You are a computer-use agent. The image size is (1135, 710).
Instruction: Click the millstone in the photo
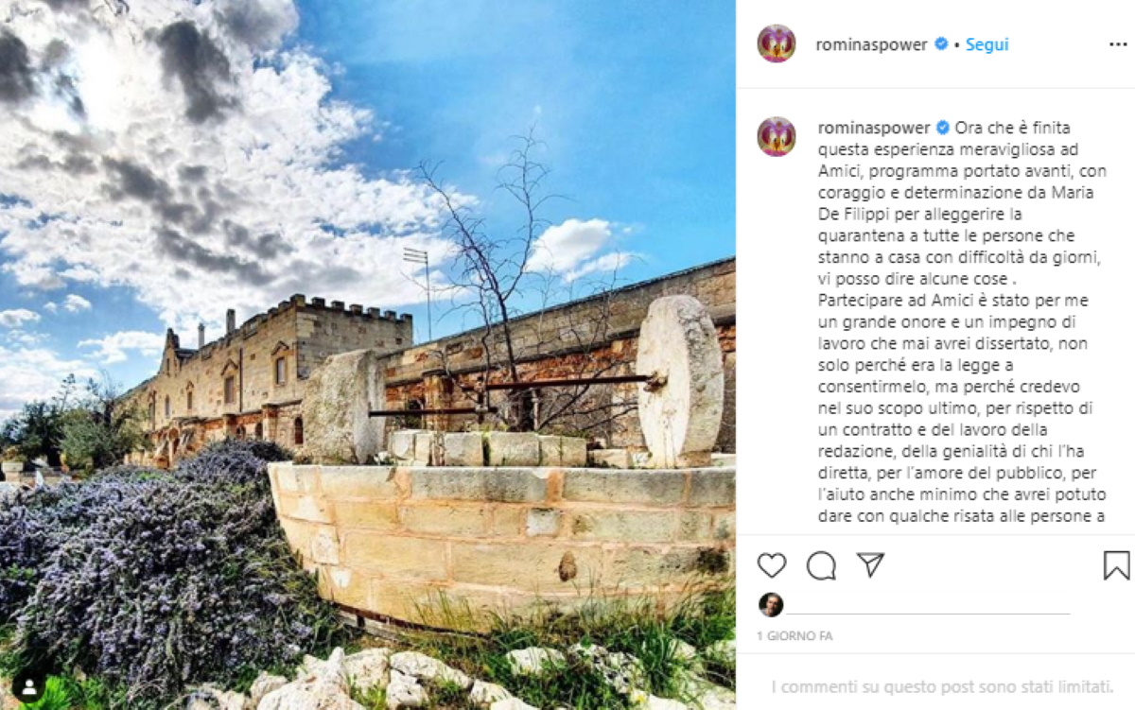(679, 379)
